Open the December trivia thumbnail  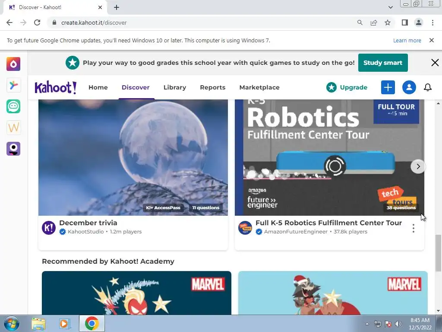pyautogui.click(x=133, y=157)
